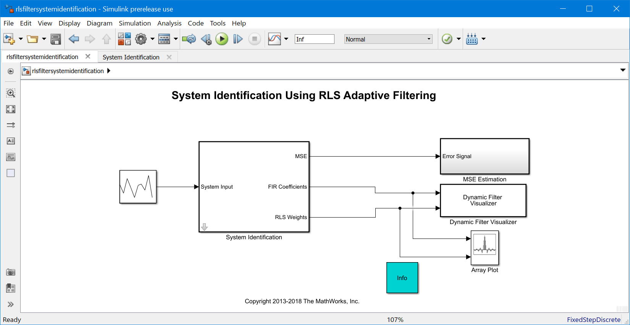The height and width of the screenshot is (325, 630).
Task: Click the FixedStepDiscrete solver link
Action: click(x=593, y=320)
